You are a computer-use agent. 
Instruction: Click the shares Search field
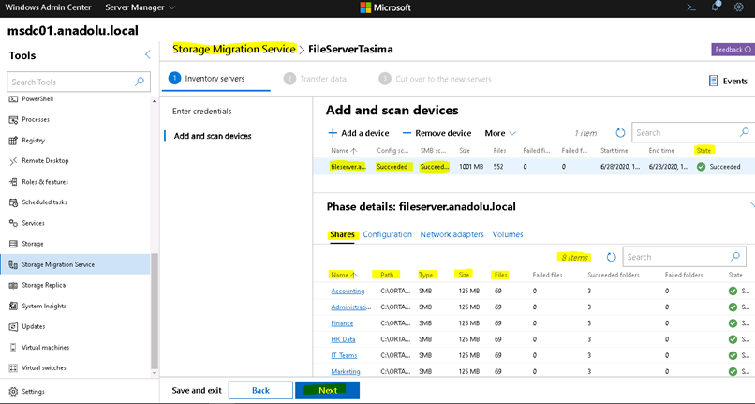pos(684,257)
